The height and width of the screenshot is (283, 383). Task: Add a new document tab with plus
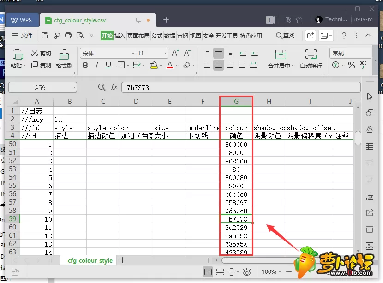pos(166,20)
